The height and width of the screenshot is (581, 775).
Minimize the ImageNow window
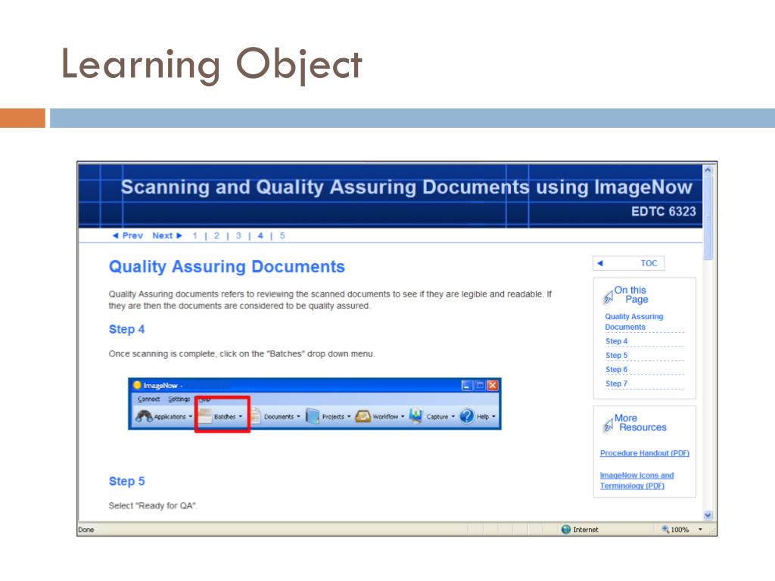pos(466,385)
